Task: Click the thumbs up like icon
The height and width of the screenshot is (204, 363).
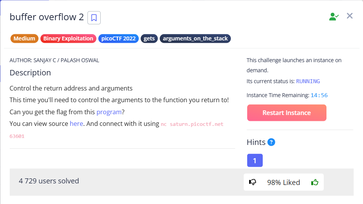Action: (314, 182)
